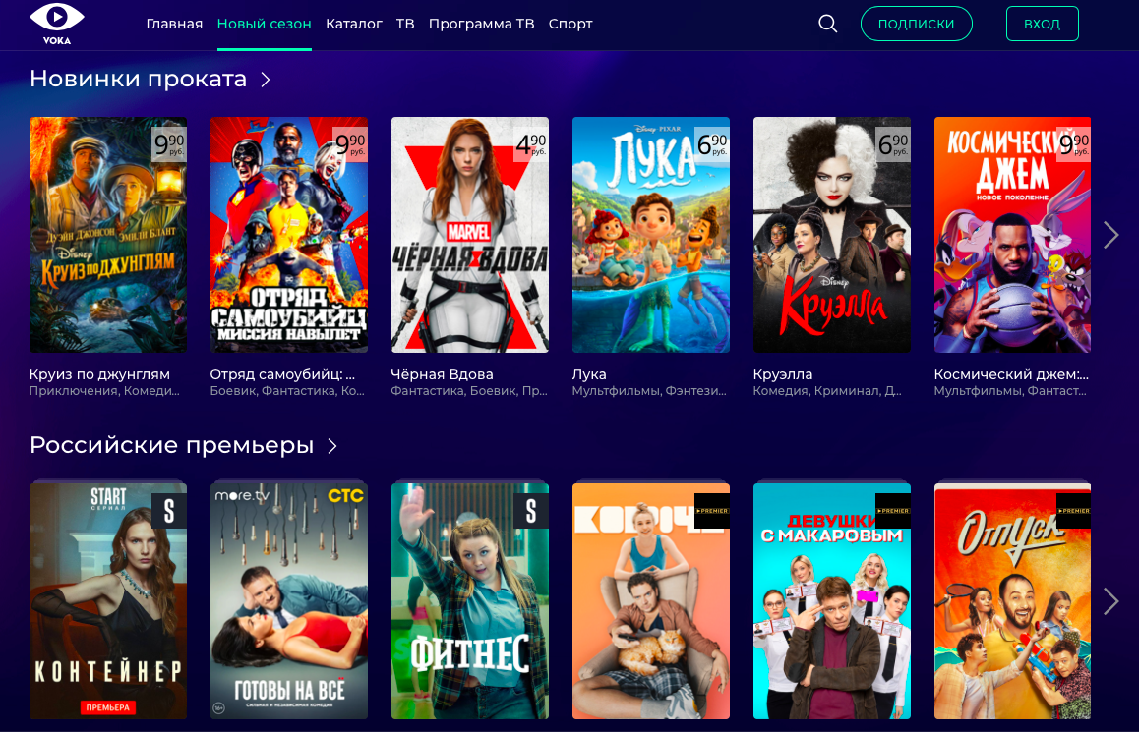Click the S badge on the Фитнес poster
Image resolution: width=1139 pixels, height=732 pixels.
[531, 511]
